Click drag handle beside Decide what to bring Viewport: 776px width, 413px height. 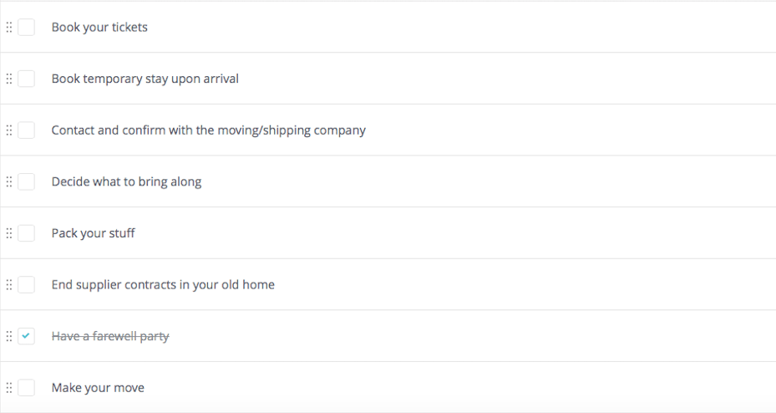coord(9,182)
